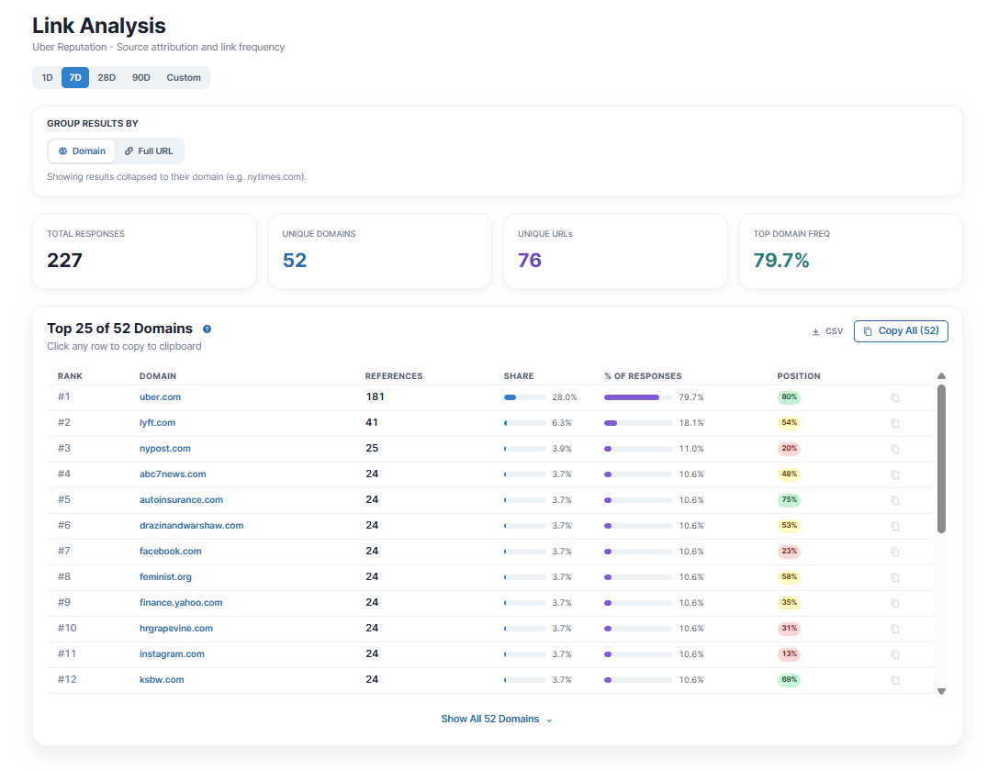
Task: Open the facebook.com domain link
Action: point(171,551)
